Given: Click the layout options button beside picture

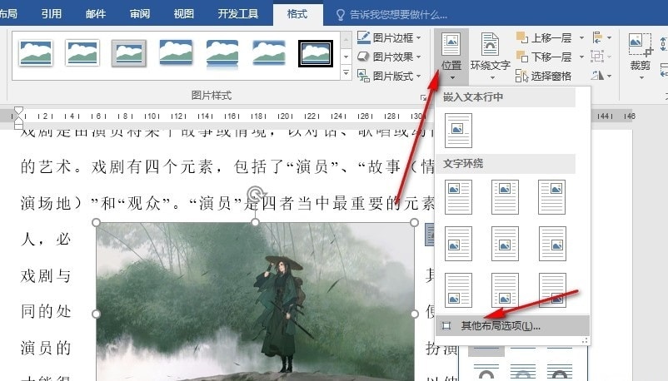Looking at the screenshot, I should pyautogui.click(x=430, y=235).
